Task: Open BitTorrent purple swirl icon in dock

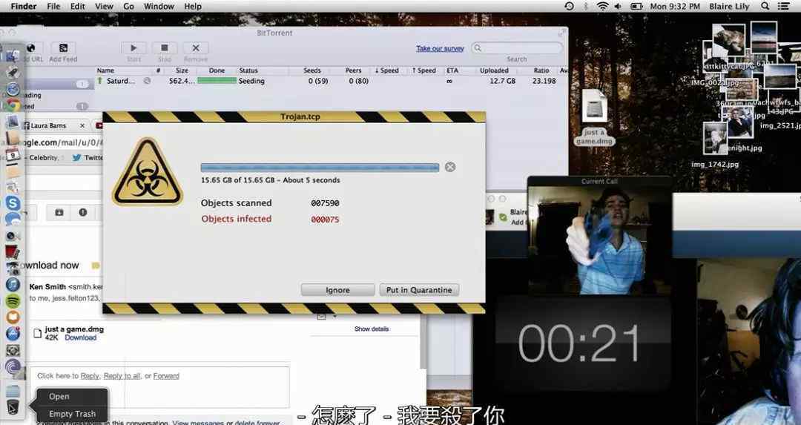Action: pyautogui.click(x=13, y=366)
